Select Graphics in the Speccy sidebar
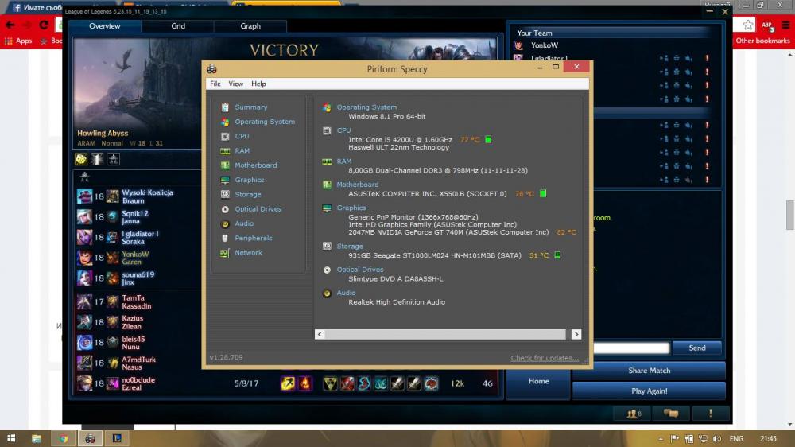The width and height of the screenshot is (795, 447). [x=250, y=180]
